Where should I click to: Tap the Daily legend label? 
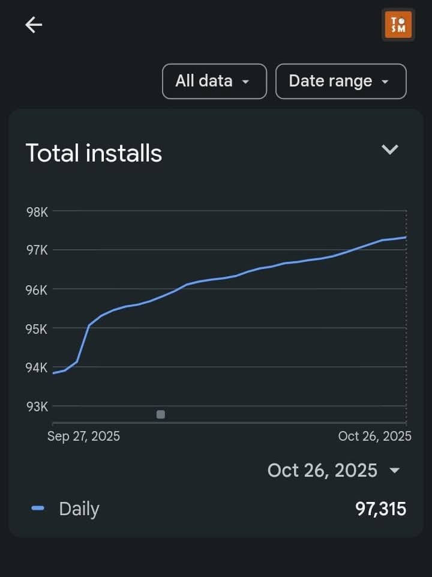click(79, 509)
